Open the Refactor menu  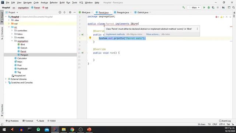coord(53,3)
